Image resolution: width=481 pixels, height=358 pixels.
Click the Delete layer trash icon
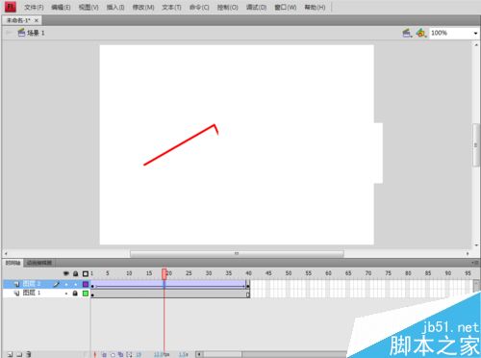click(29, 354)
